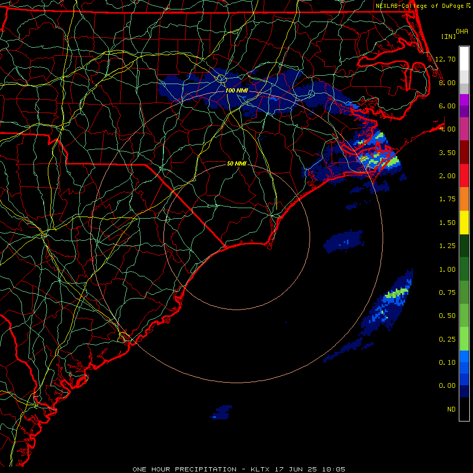
Task: Click the 100 NMI range ring label
Action: pyautogui.click(x=236, y=90)
